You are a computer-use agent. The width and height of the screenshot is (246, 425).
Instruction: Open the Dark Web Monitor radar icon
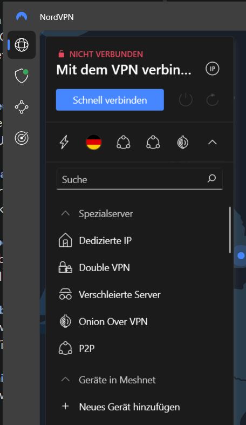point(22,138)
